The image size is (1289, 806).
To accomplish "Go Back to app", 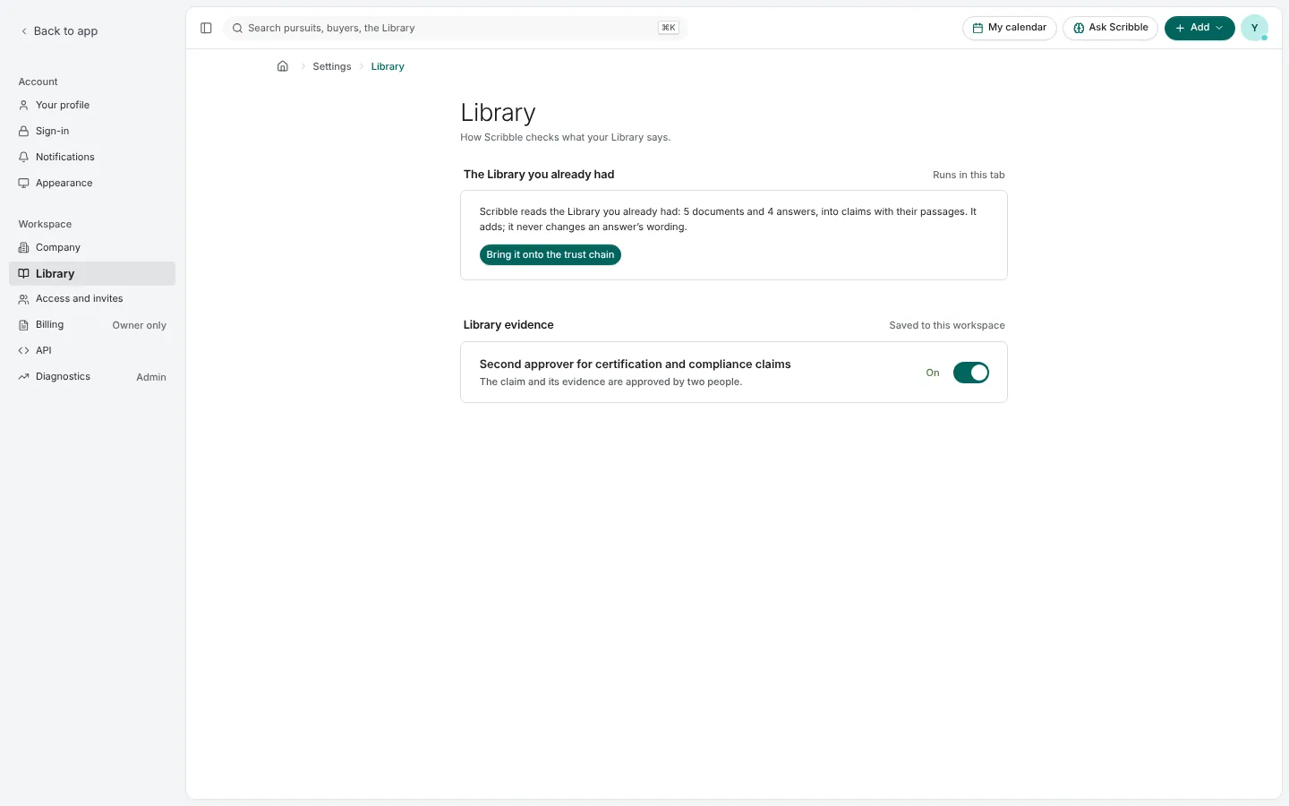I will 59,31.
